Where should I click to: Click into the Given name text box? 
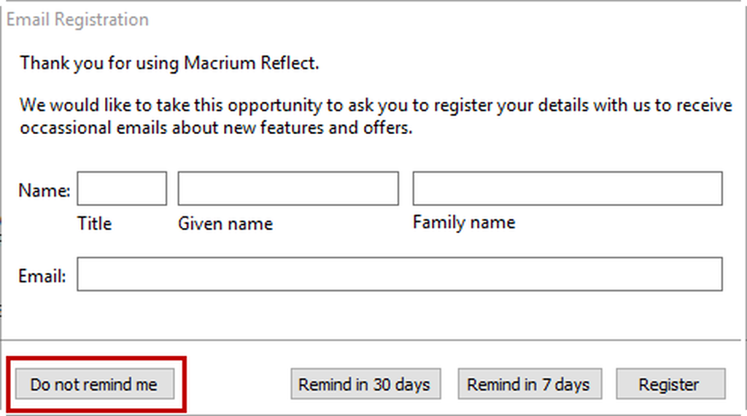coord(288,189)
